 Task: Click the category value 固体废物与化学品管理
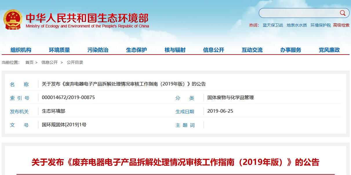(230, 98)
